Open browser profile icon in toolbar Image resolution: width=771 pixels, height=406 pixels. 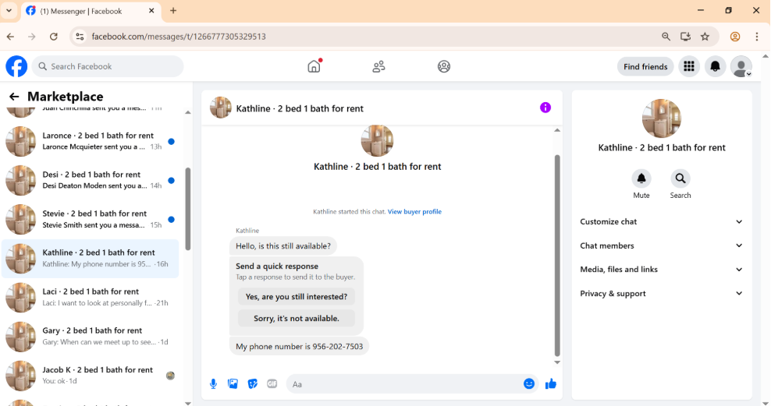735,37
